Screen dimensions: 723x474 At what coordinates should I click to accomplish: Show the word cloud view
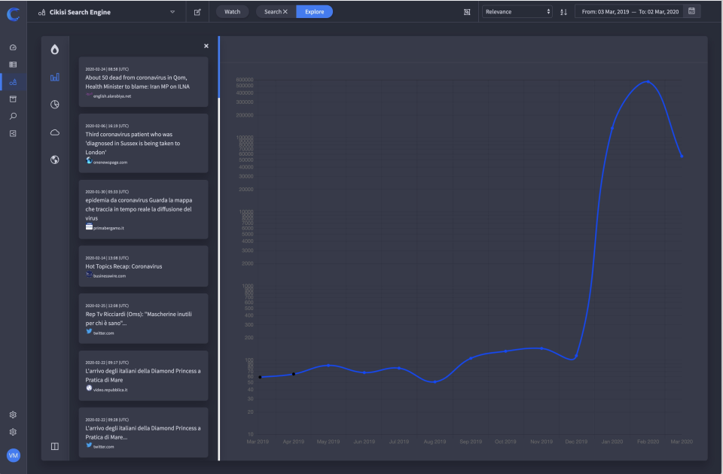[x=55, y=132]
